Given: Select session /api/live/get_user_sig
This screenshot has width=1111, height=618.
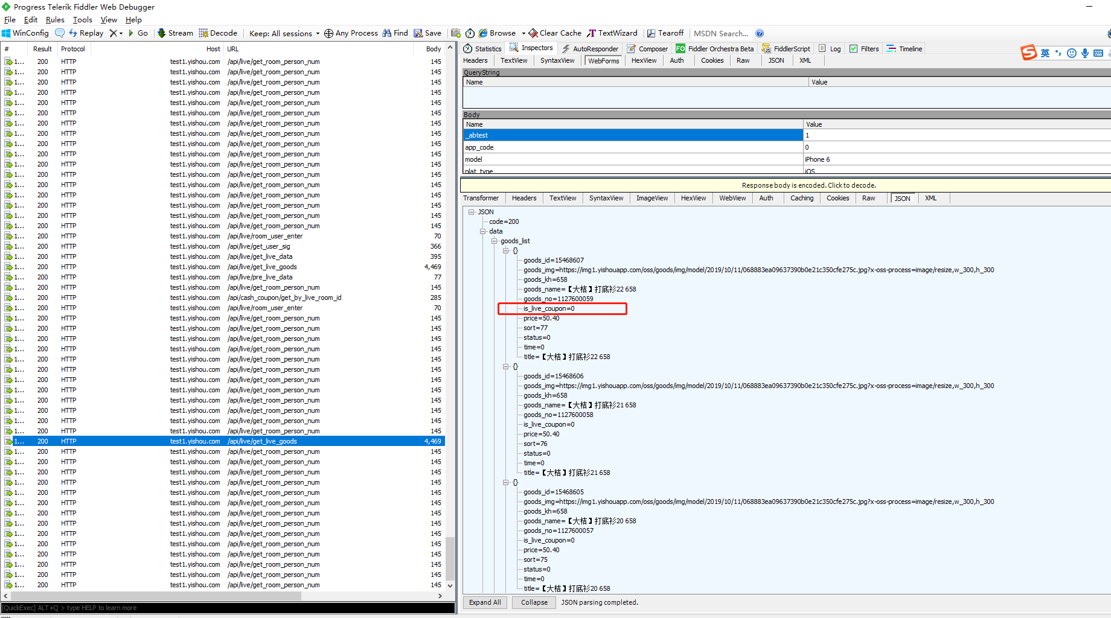Looking at the screenshot, I should pos(223,246).
